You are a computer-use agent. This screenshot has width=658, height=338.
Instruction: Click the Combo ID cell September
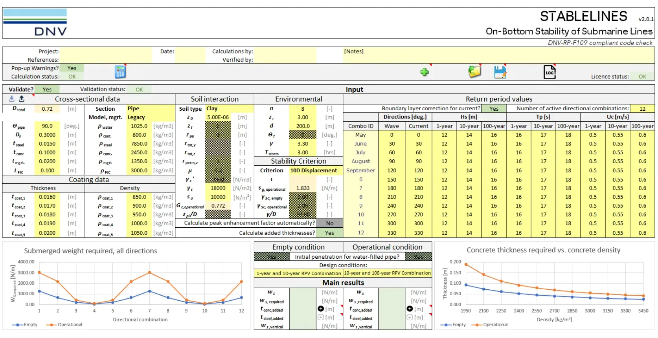click(360, 170)
